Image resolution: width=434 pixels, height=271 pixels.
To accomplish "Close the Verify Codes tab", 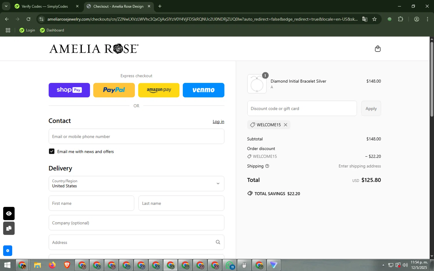I will tap(77, 6).
